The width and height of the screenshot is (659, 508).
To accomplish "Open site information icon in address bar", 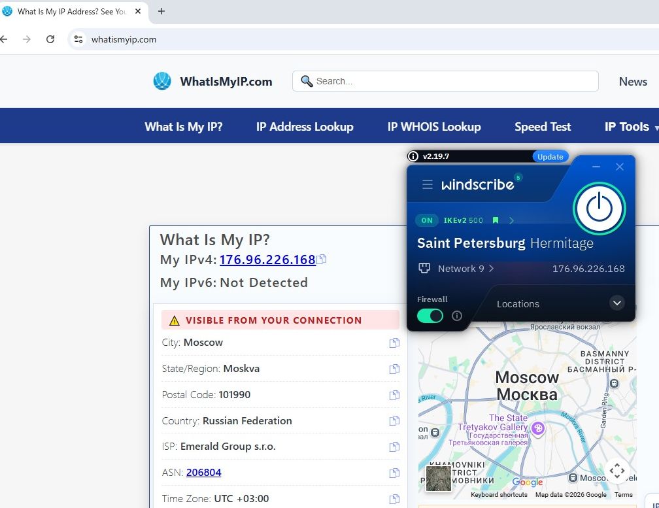I will click(78, 39).
